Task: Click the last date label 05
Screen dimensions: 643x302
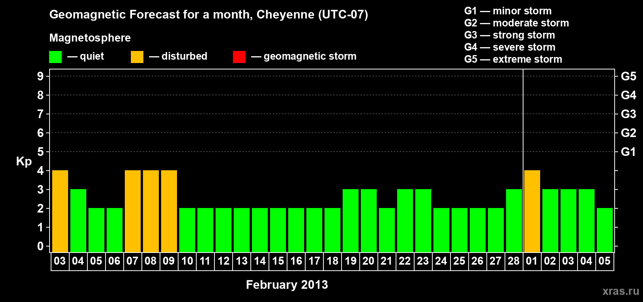Action: click(x=604, y=261)
